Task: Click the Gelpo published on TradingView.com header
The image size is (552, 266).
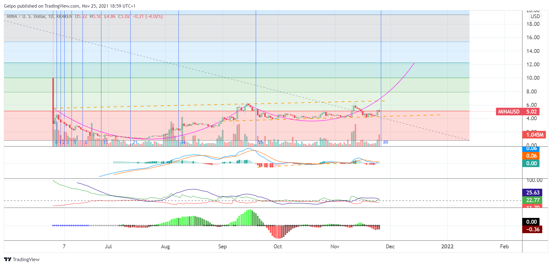Action: click(x=70, y=6)
